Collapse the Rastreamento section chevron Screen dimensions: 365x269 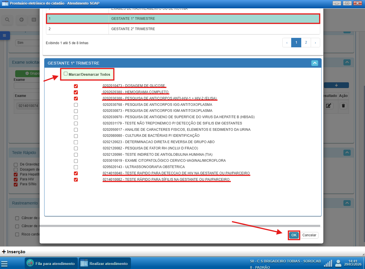click(347, 203)
